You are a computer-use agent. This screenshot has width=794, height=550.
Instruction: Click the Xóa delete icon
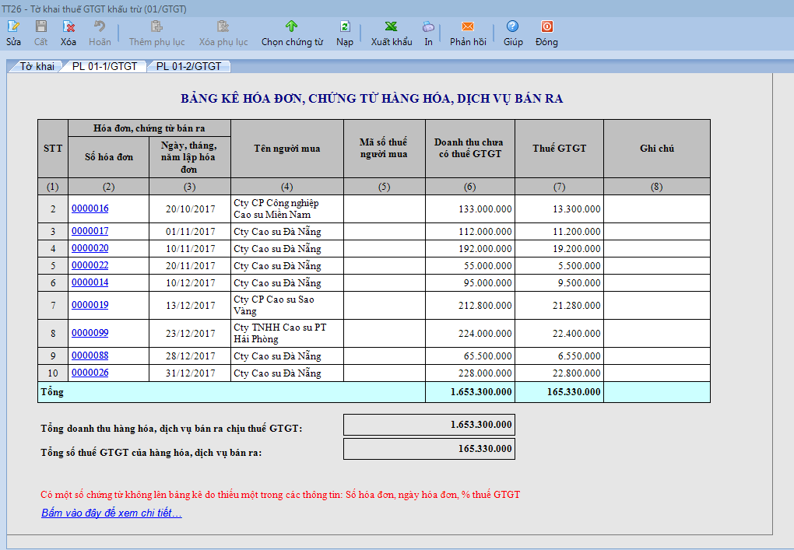tap(69, 26)
